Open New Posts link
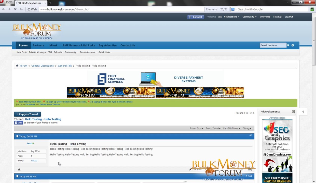Image resolution: width=316 pixels, height=183 pixels. pyautogui.click(x=22, y=52)
